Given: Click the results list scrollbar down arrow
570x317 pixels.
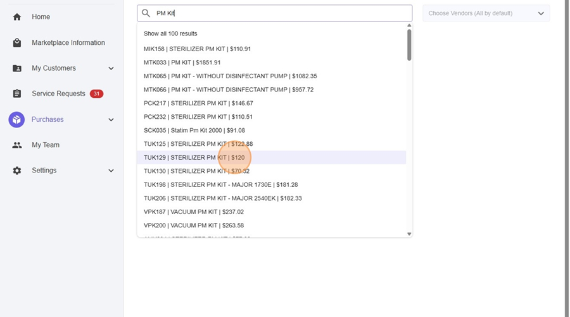Looking at the screenshot, I should click(409, 234).
